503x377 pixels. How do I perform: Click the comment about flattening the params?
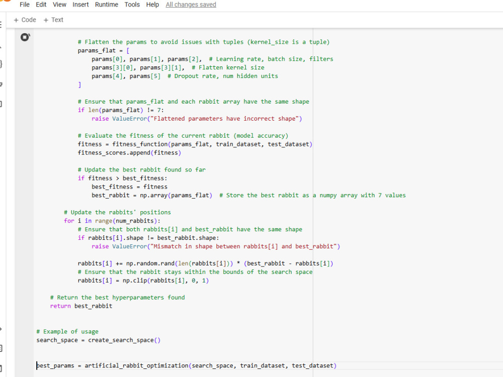[x=203, y=42]
